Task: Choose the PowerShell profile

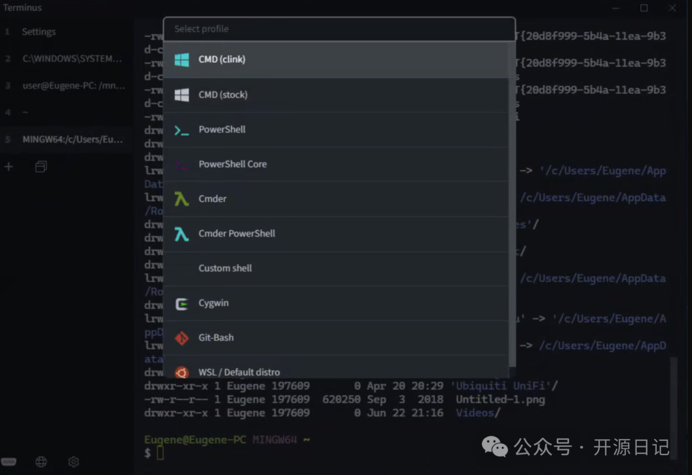Action: pos(336,129)
